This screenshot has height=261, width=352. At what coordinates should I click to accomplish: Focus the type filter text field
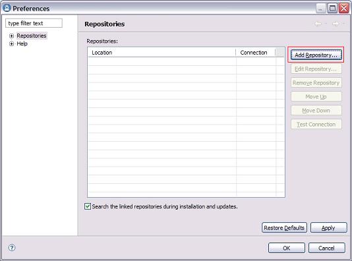tap(34, 23)
